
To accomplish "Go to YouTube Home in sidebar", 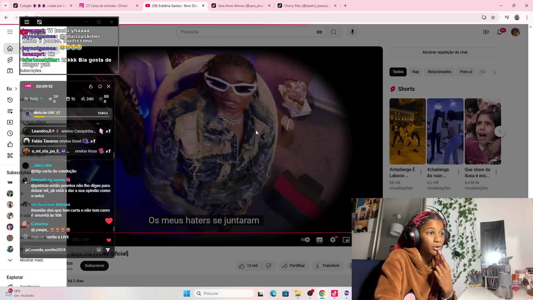I will (10, 49).
